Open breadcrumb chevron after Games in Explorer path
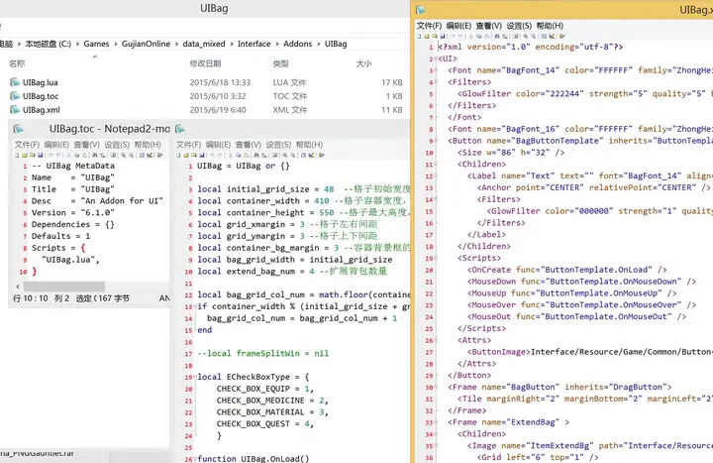 [116, 44]
